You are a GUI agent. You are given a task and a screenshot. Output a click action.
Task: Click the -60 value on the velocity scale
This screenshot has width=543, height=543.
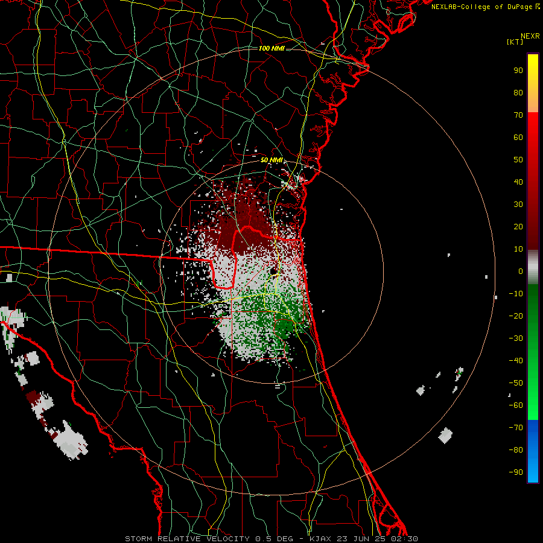[516, 405]
